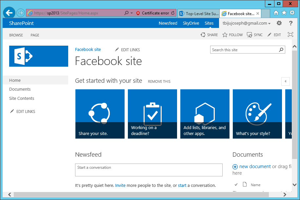Click the Start a conversation text box
Screen dimensions: 300x200
click(149, 170)
